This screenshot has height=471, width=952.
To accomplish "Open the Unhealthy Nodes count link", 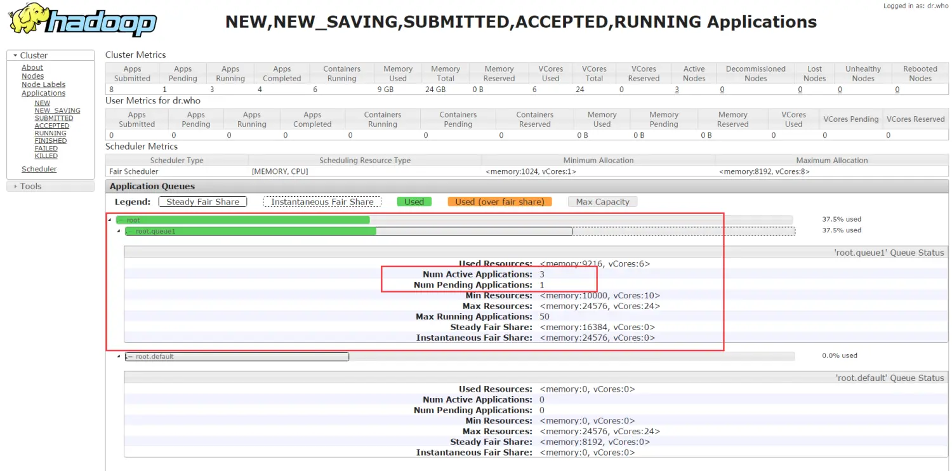I will point(840,90).
